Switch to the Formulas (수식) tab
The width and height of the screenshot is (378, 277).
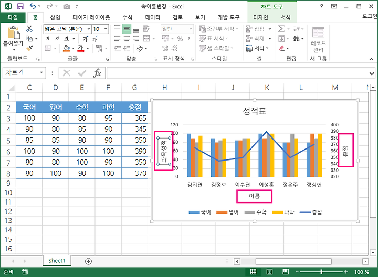click(127, 17)
